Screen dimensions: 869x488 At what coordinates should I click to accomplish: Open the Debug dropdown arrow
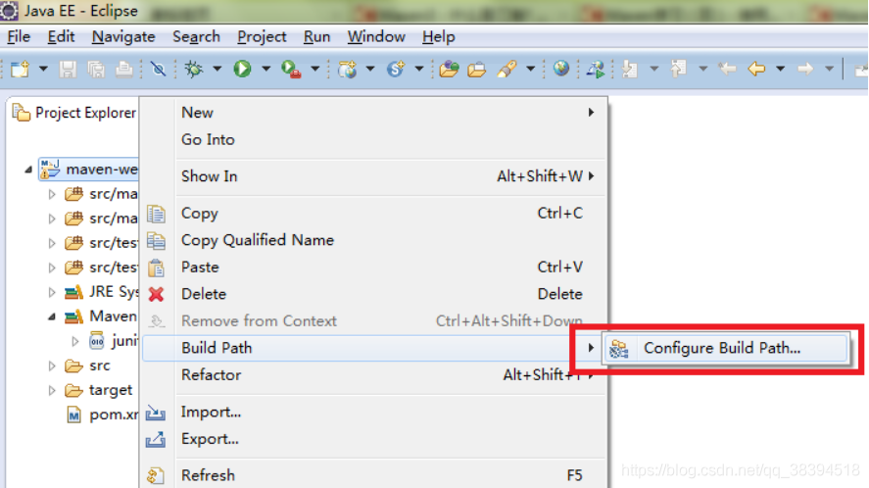coord(217,70)
